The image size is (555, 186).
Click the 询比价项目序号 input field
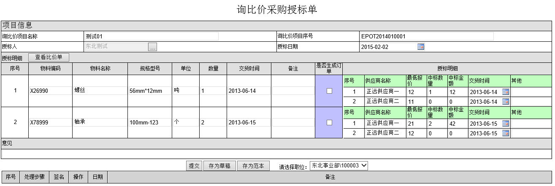pyautogui.click(x=426, y=36)
